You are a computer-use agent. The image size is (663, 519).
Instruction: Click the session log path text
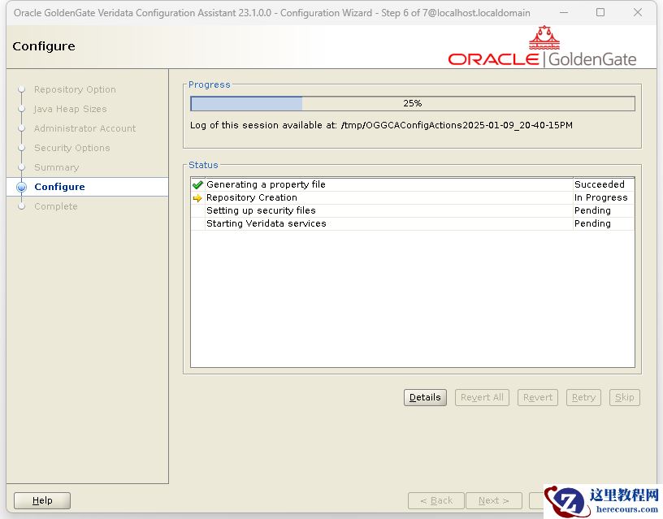pyautogui.click(x=457, y=126)
